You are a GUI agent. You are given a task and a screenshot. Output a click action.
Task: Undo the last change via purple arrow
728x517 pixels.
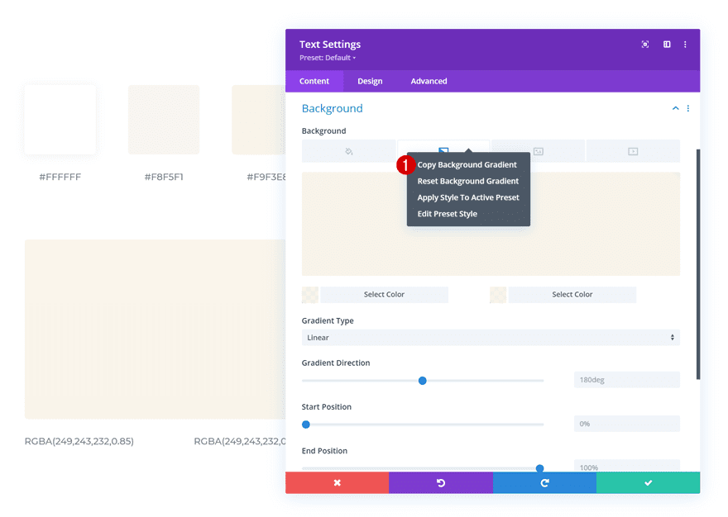[440, 482]
